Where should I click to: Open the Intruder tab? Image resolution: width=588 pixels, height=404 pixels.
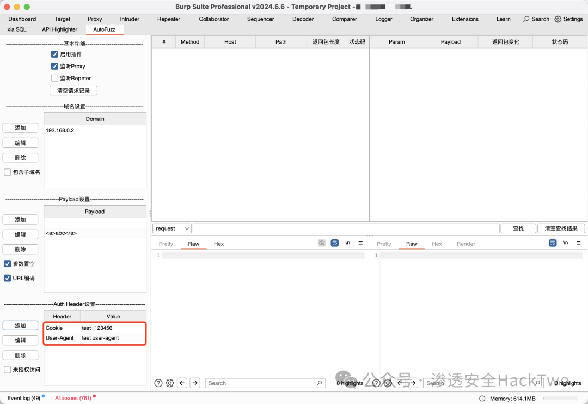130,19
